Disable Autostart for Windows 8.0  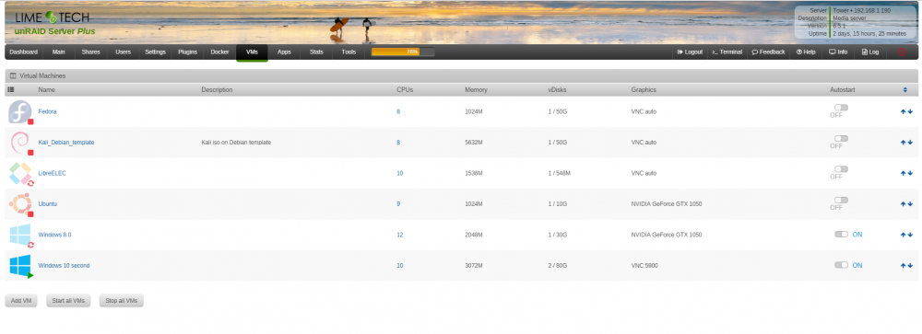coord(841,235)
